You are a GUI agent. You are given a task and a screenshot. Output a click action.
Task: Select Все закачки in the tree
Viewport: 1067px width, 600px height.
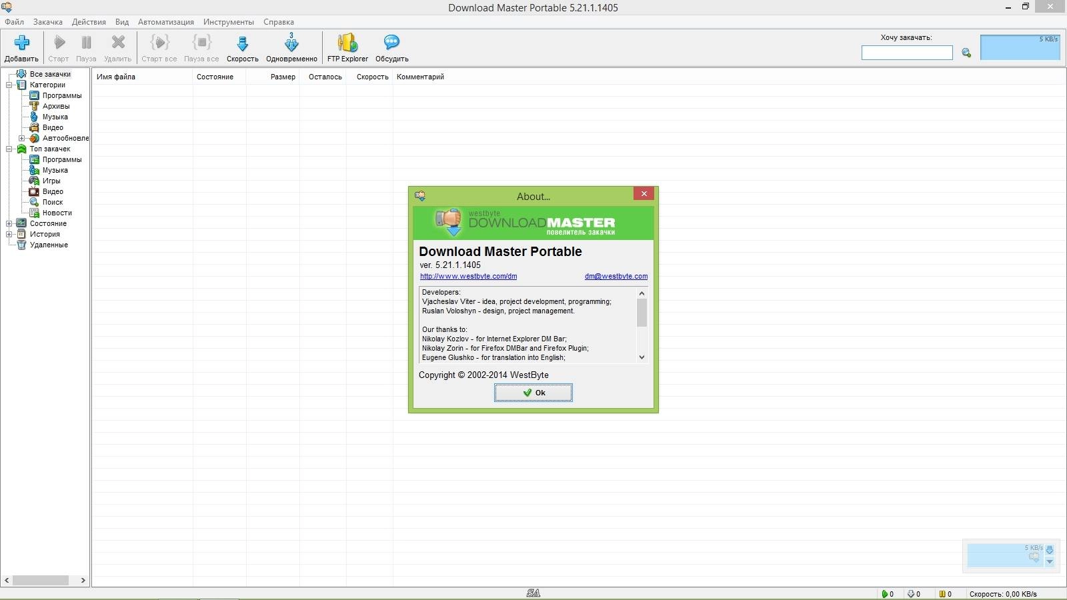pos(50,74)
